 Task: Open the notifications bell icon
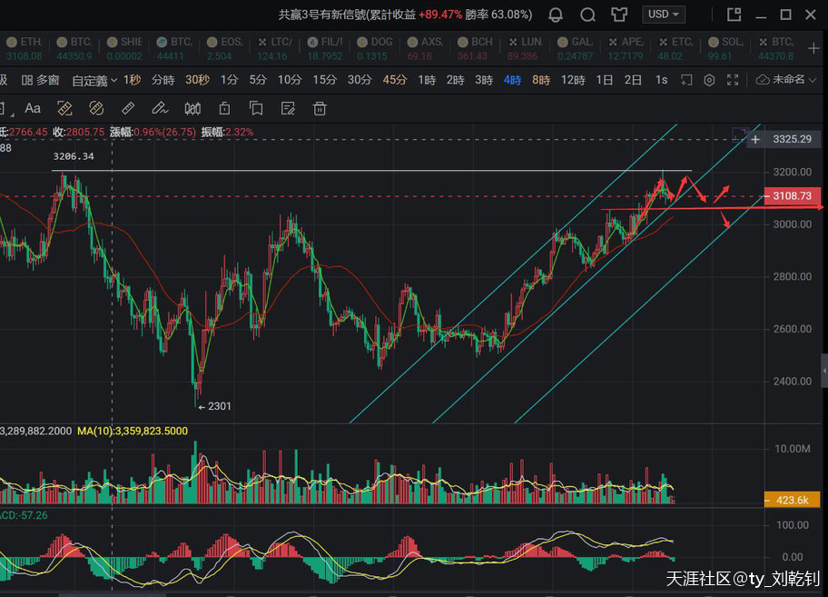point(556,15)
